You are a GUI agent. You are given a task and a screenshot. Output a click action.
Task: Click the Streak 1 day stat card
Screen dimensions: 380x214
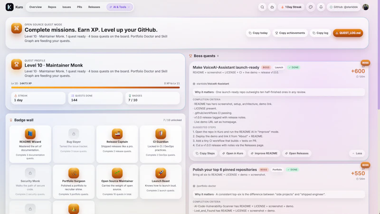pos(38,98)
